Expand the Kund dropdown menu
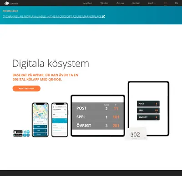This screenshot has width=182, height=182. [x=152, y=3]
